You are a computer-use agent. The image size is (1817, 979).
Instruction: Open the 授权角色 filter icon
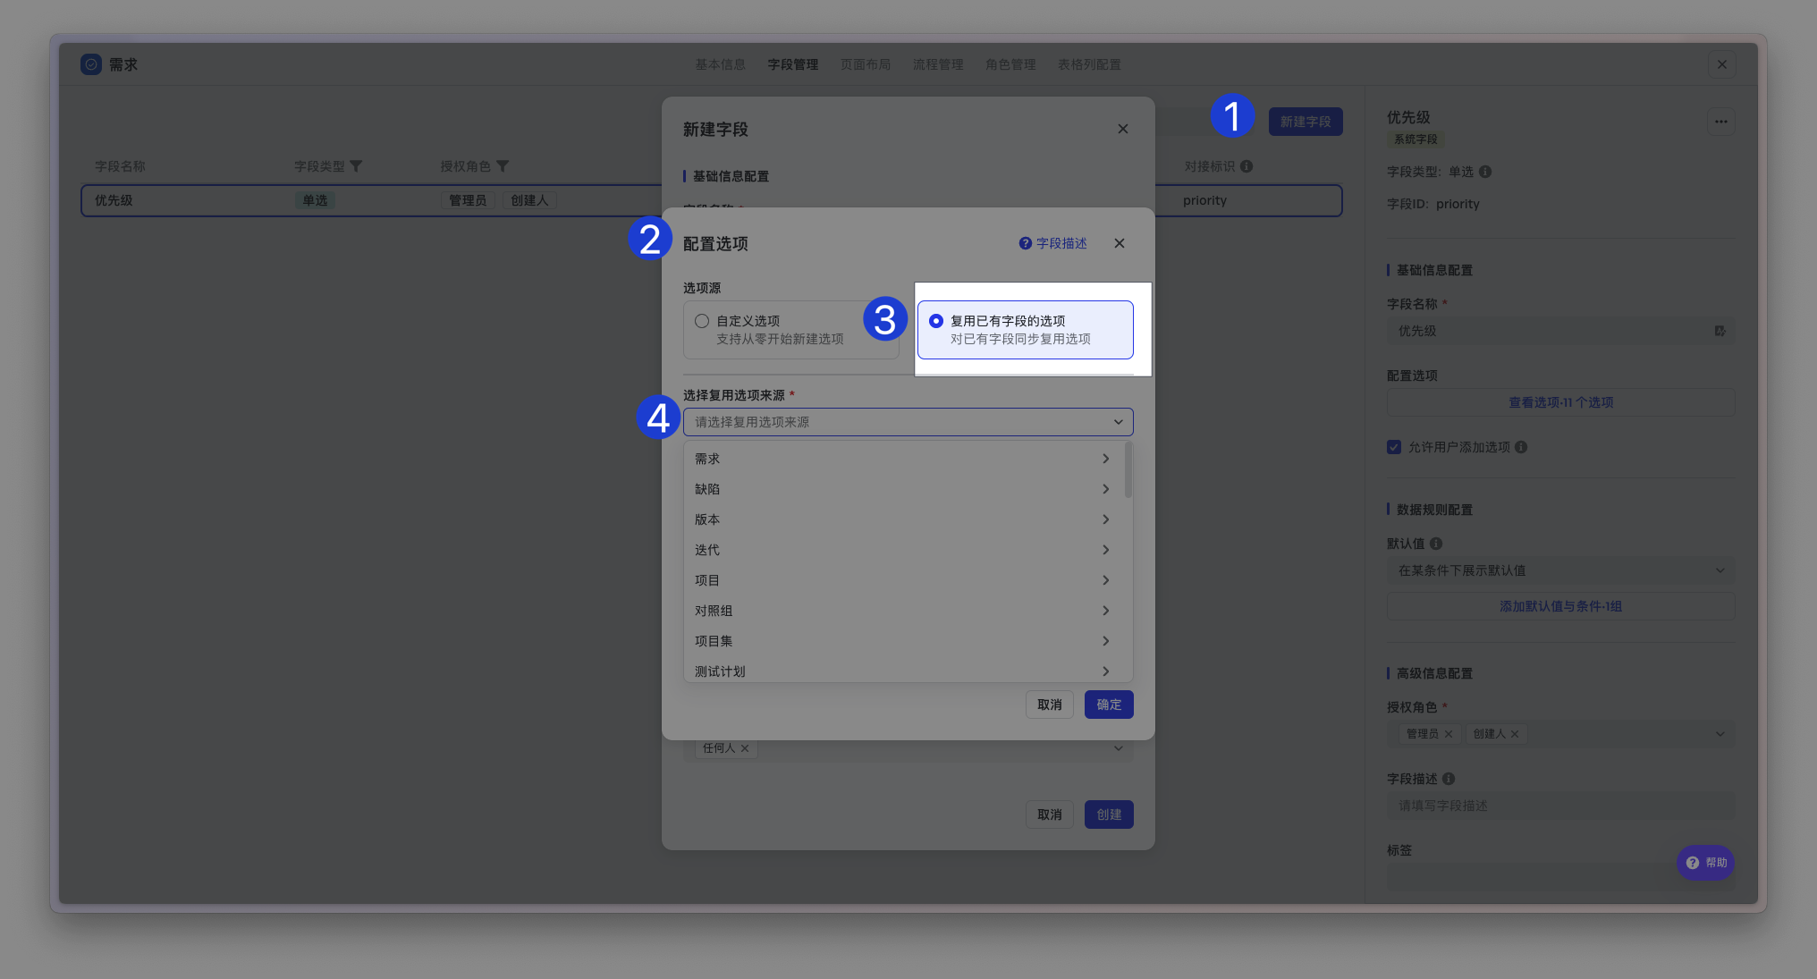pyautogui.click(x=503, y=166)
